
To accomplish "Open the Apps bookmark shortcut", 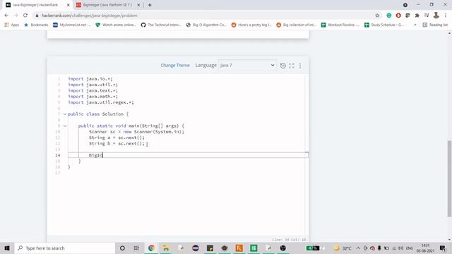I will point(12,25).
